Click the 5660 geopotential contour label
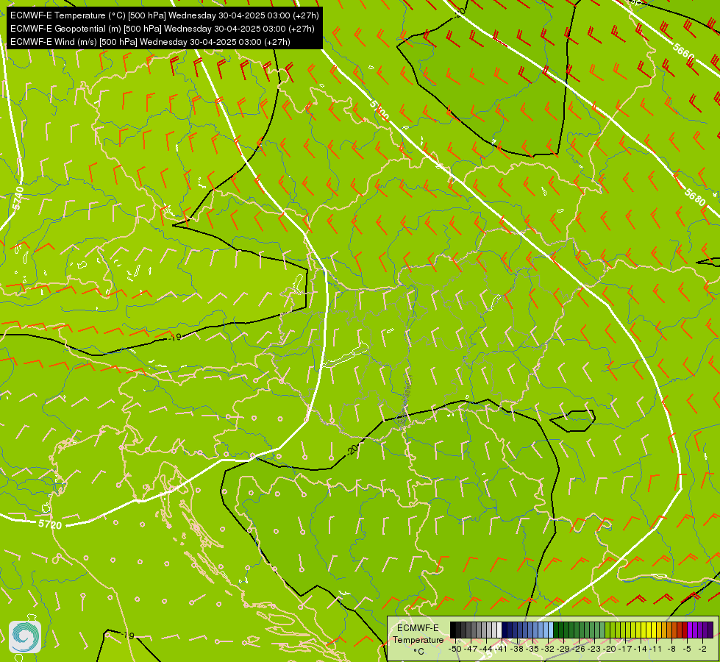The image size is (720, 662). pyautogui.click(x=684, y=51)
